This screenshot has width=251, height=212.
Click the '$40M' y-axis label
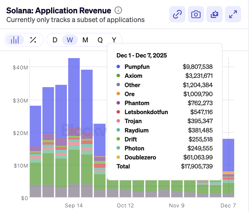pos(20,67)
